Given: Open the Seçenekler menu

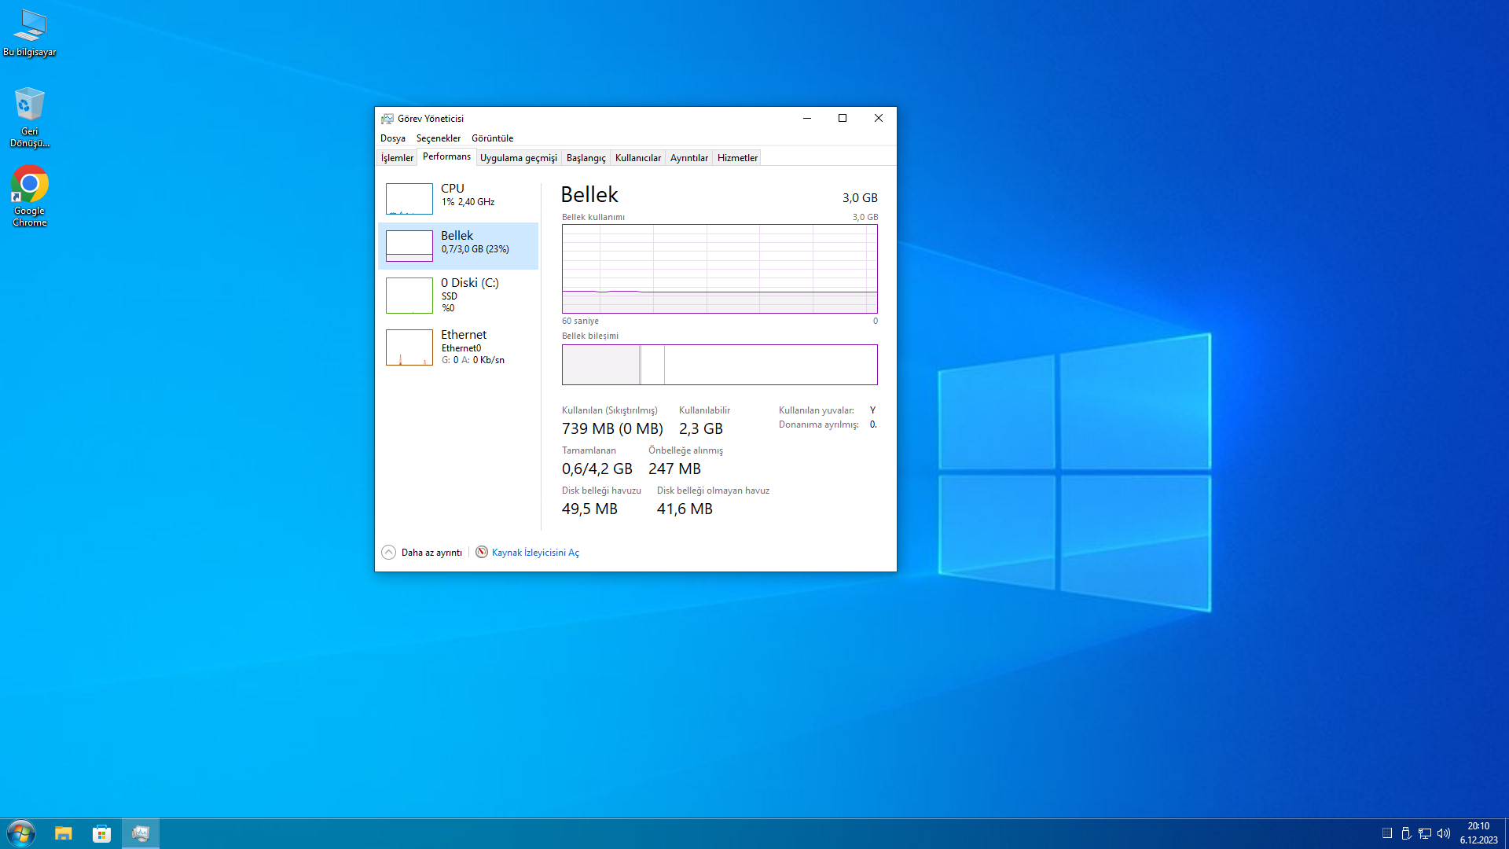Looking at the screenshot, I should (x=439, y=138).
